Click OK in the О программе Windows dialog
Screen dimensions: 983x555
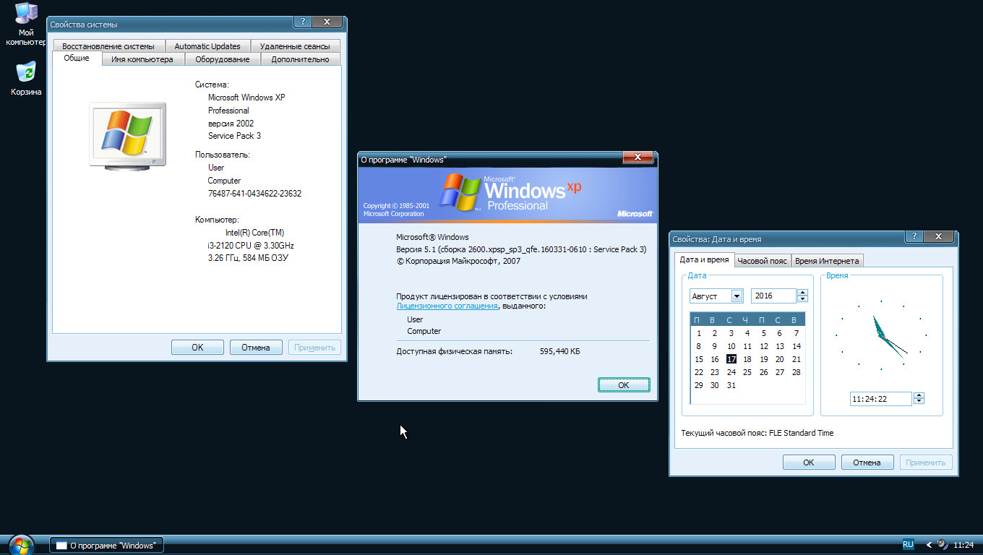click(623, 384)
